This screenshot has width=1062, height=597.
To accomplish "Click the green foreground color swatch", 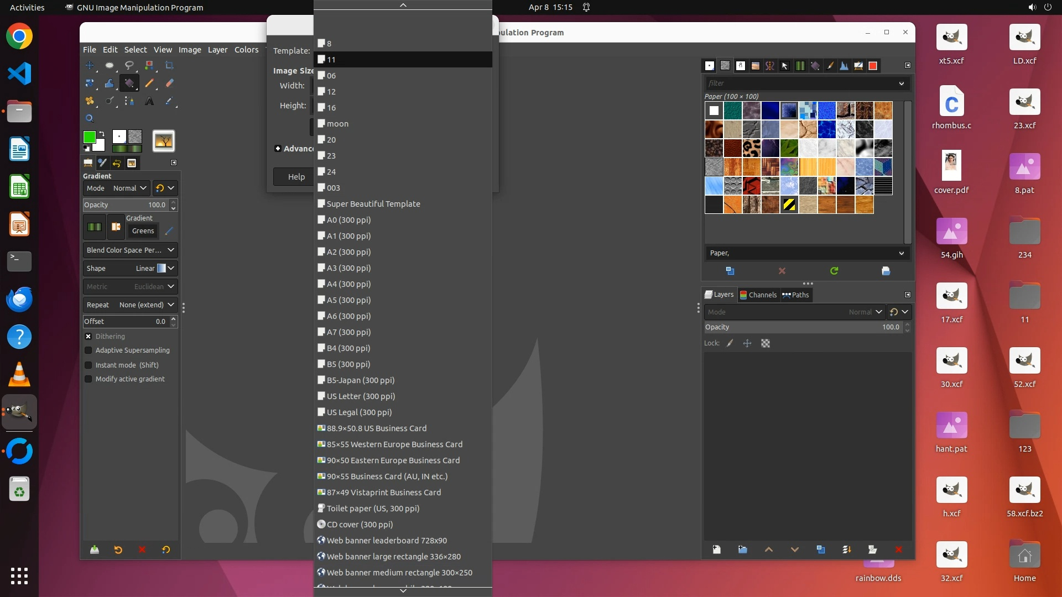I will pyautogui.click(x=89, y=137).
